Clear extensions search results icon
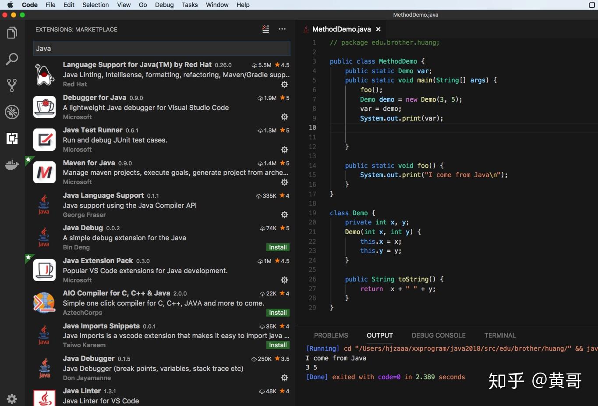This screenshot has width=598, height=406. 265,29
